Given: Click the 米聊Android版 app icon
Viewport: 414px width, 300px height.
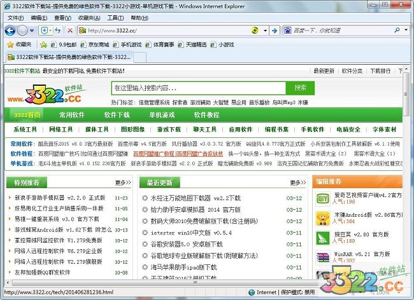Looking at the screenshot, I should (x=323, y=218).
